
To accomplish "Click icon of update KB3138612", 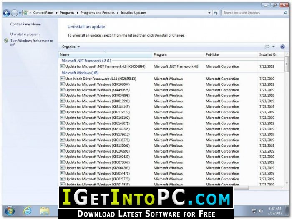I will click(63, 134).
